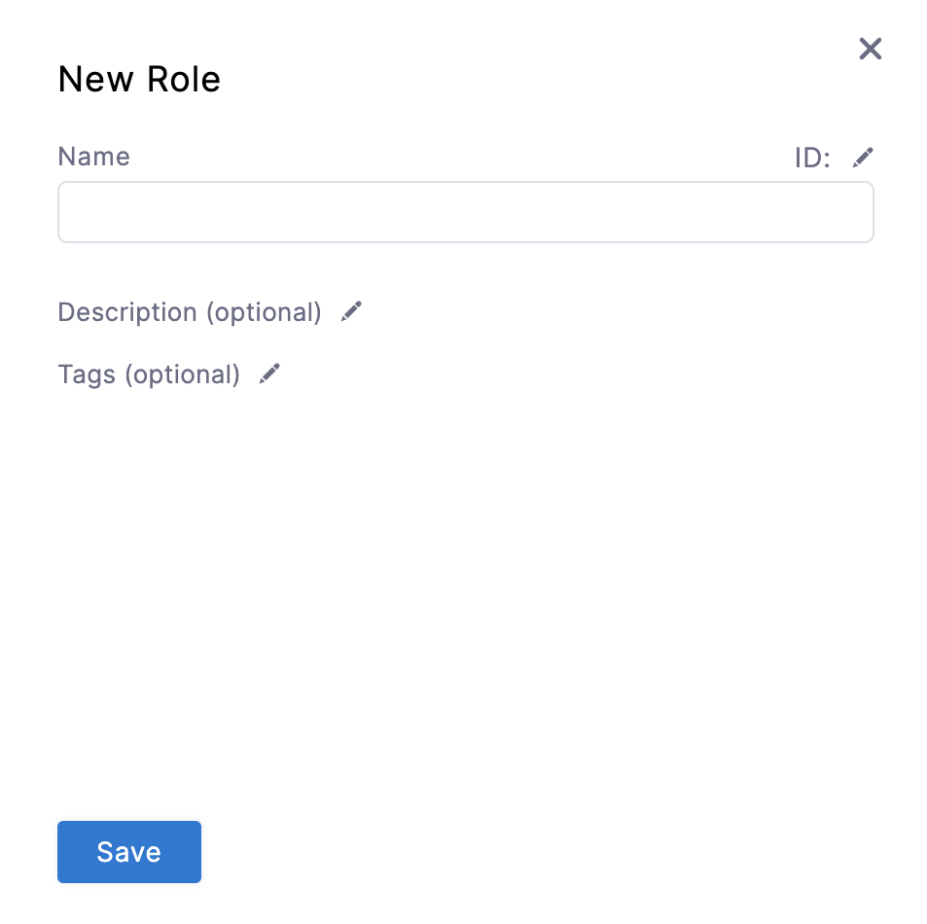Open the Tags pencil edit icon
Image resolution: width=927 pixels, height=924 pixels.
pyautogui.click(x=269, y=373)
